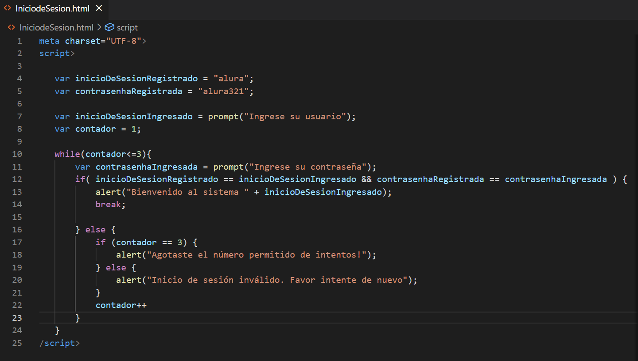Click line number 25 in gutter
The height and width of the screenshot is (361, 638).
click(x=17, y=343)
